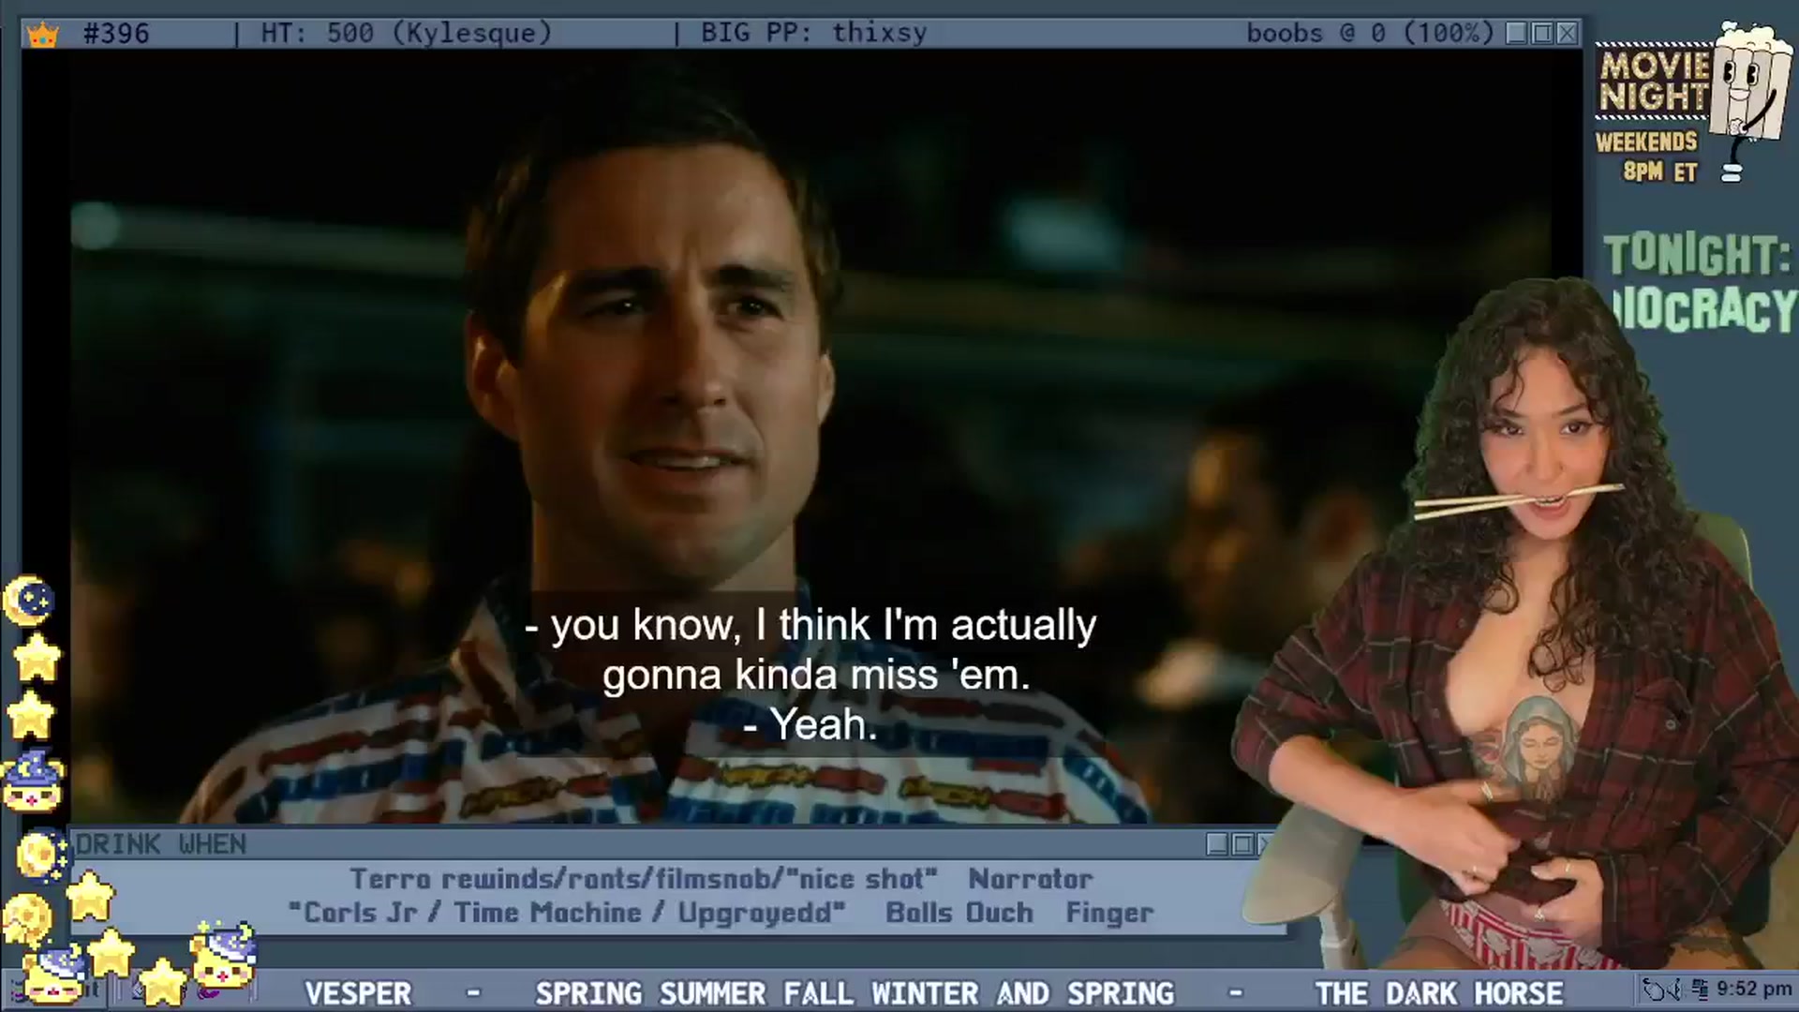1799x1012 pixels.
Task: Click the "WEEKENDS 8PM ET" schedule text
Action: click(x=1647, y=156)
